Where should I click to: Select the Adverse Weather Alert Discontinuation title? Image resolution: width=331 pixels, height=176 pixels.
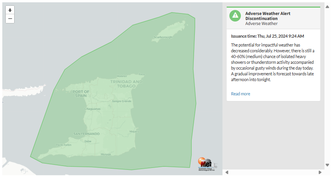click(x=268, y=16)
